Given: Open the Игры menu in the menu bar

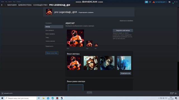Looking at the screenshot, I should [14, 2].
